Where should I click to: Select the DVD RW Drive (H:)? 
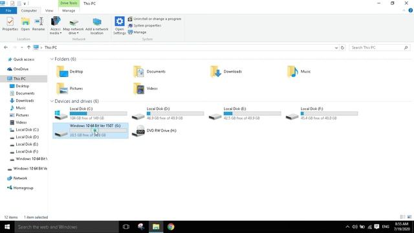click(168, 131)
